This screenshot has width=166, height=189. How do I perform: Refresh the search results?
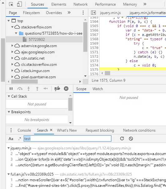(122, 138)
